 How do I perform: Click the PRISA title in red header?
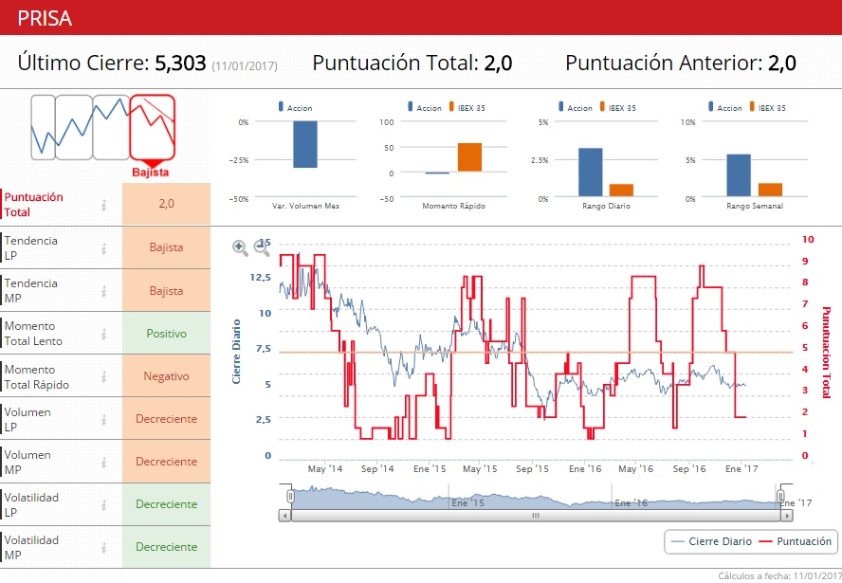click(45, 18)
